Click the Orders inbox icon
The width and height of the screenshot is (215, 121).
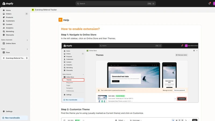click(x=4, y=14)
